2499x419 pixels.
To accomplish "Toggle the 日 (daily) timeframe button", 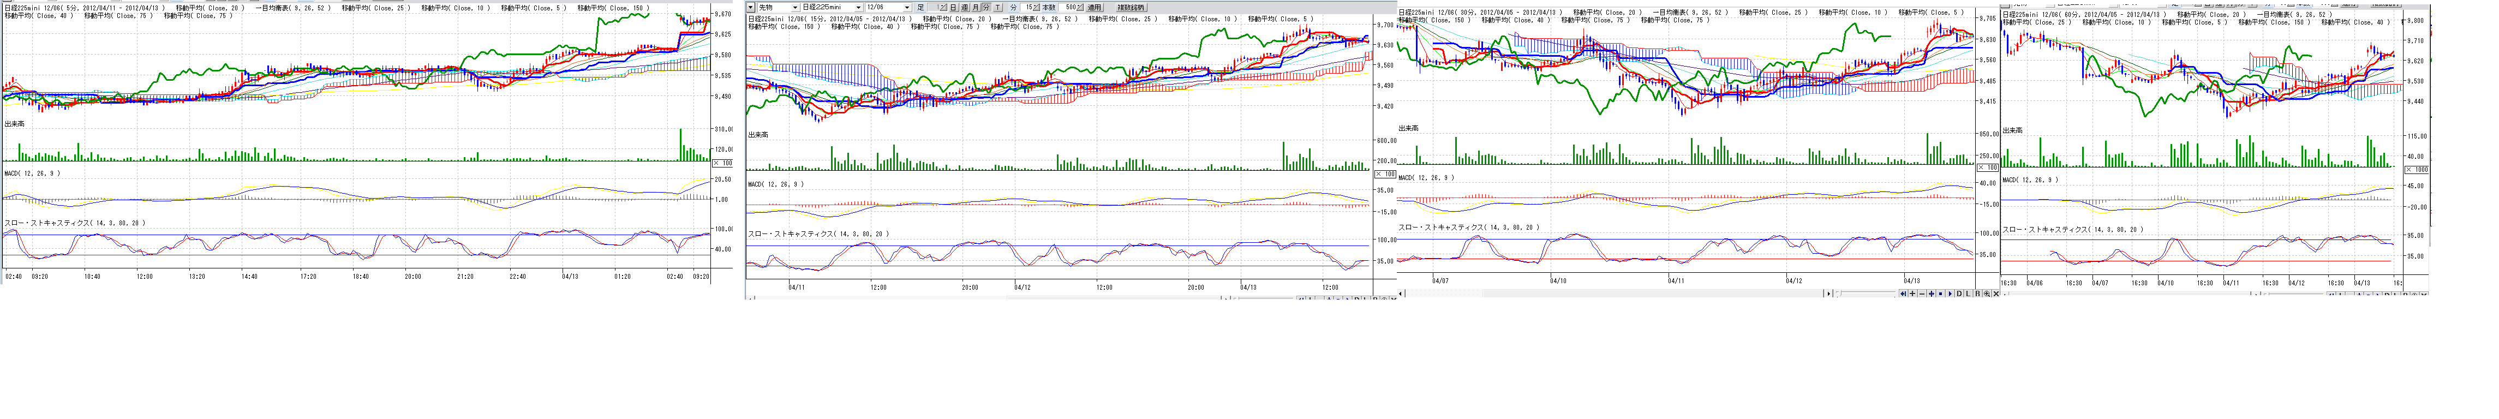I will coord(953,8).
